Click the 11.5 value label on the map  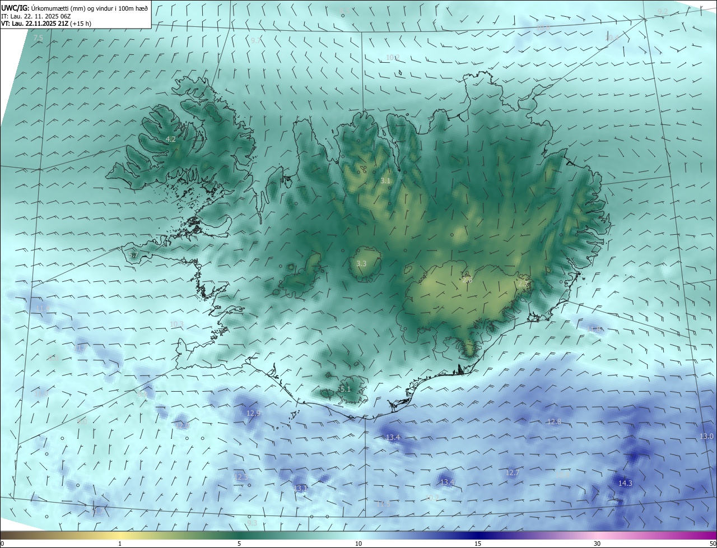click(x=383, y=504)
